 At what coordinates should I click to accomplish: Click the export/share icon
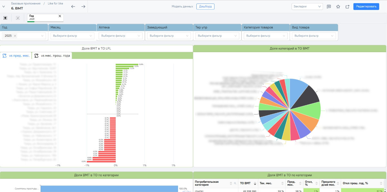tap(347, 6)
